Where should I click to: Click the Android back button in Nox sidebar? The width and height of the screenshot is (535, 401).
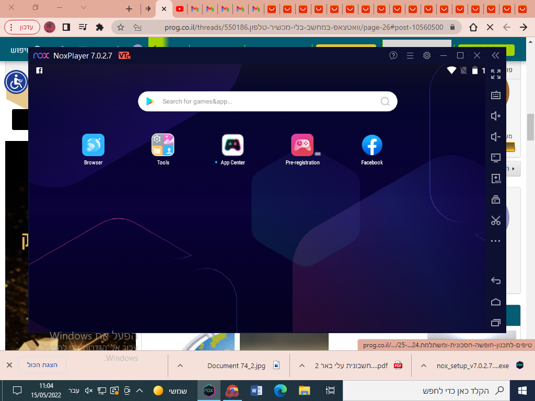coord(496,280)
